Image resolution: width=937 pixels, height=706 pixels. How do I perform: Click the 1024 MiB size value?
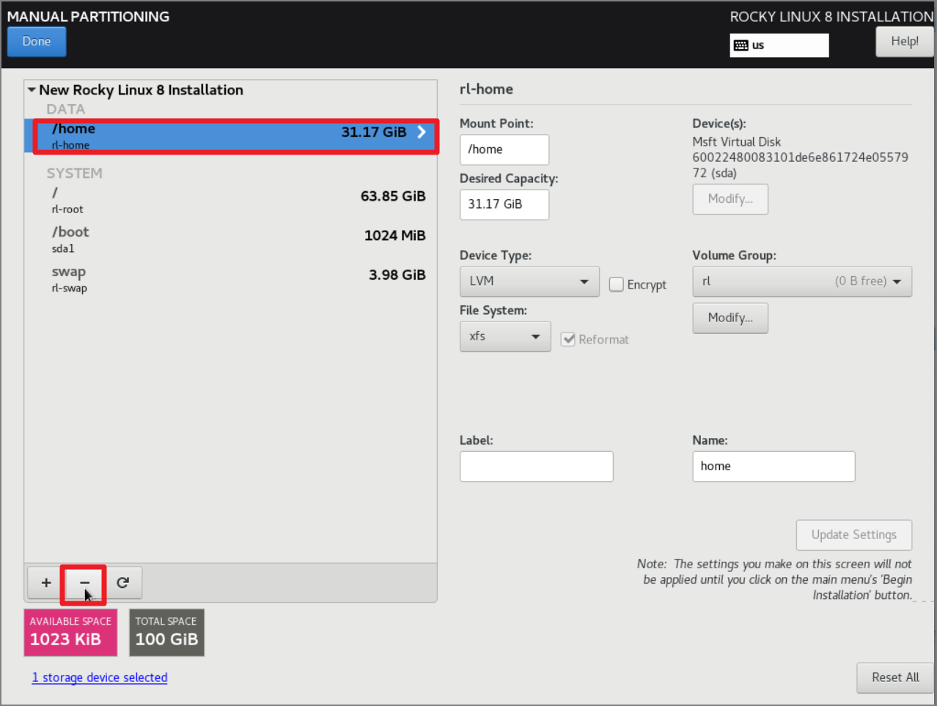tap(394, 236)
